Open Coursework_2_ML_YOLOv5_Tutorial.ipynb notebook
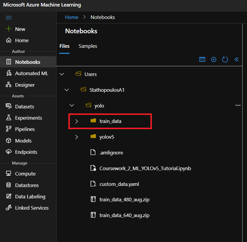 point(145,169)
